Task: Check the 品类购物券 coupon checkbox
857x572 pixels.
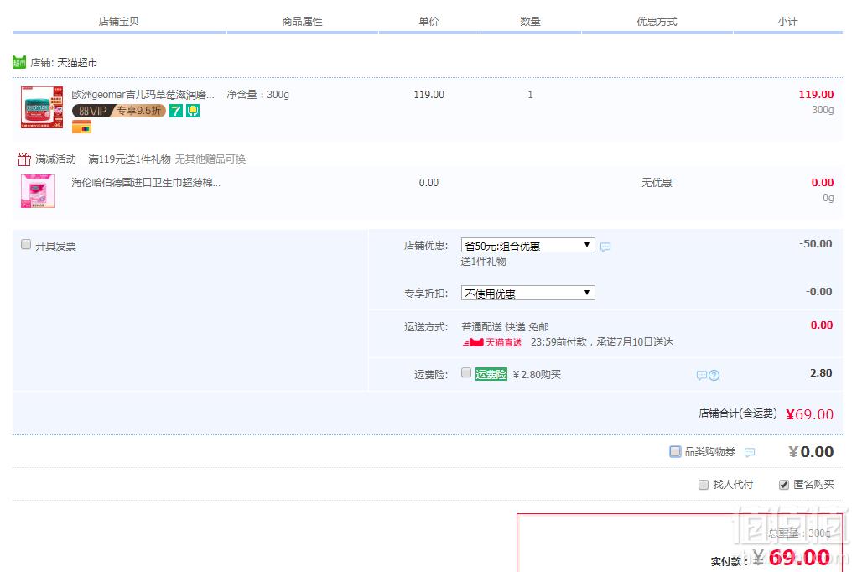Action: 676,451
